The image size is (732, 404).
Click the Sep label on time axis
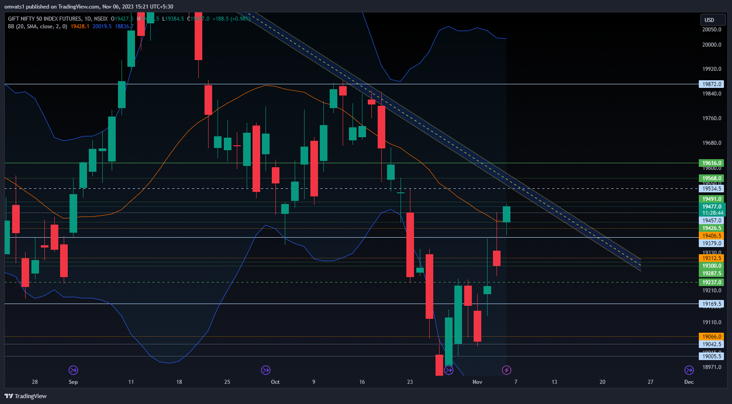click(73, 382)
